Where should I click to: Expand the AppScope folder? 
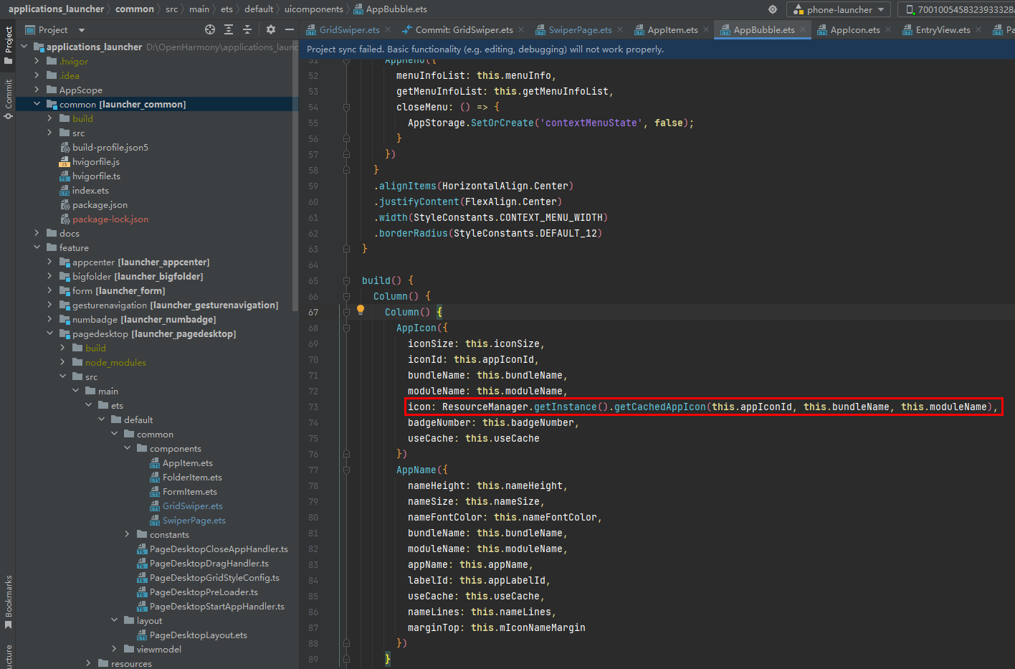(x=37, y=90)
